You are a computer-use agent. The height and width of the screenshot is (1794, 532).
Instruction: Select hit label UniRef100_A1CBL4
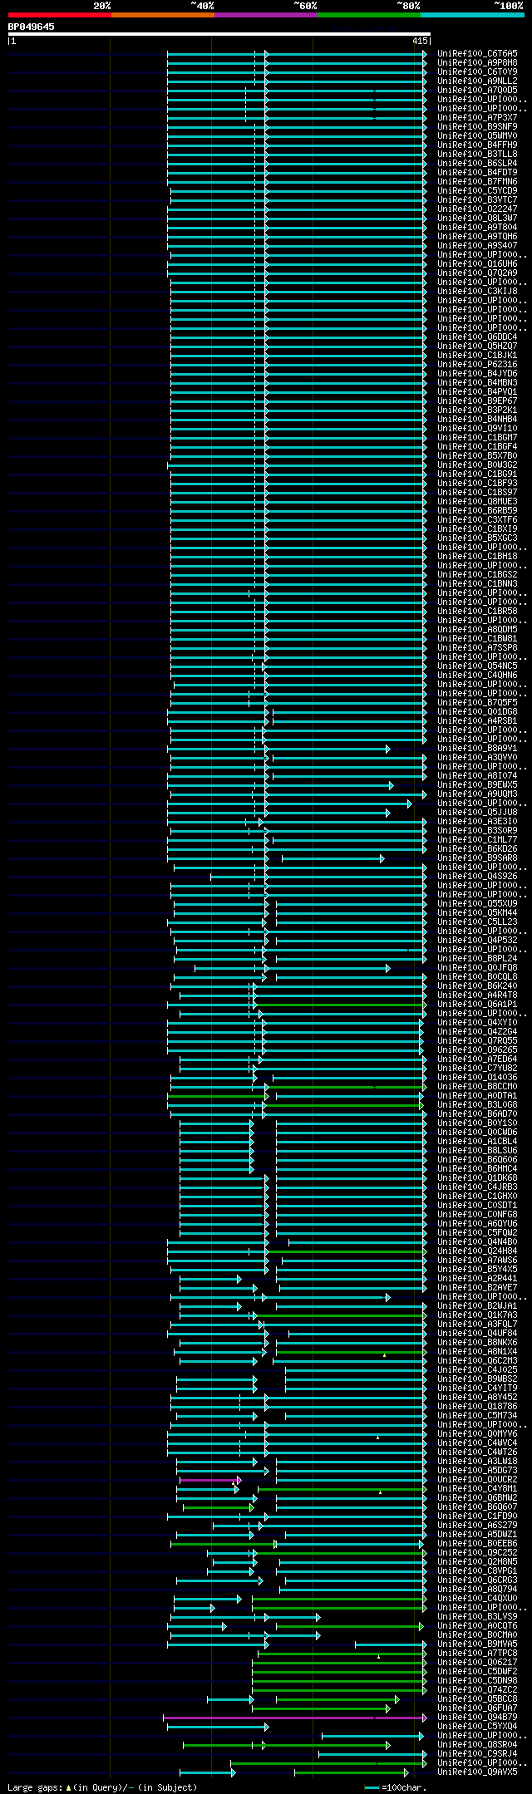click(x=477, y=1141)
